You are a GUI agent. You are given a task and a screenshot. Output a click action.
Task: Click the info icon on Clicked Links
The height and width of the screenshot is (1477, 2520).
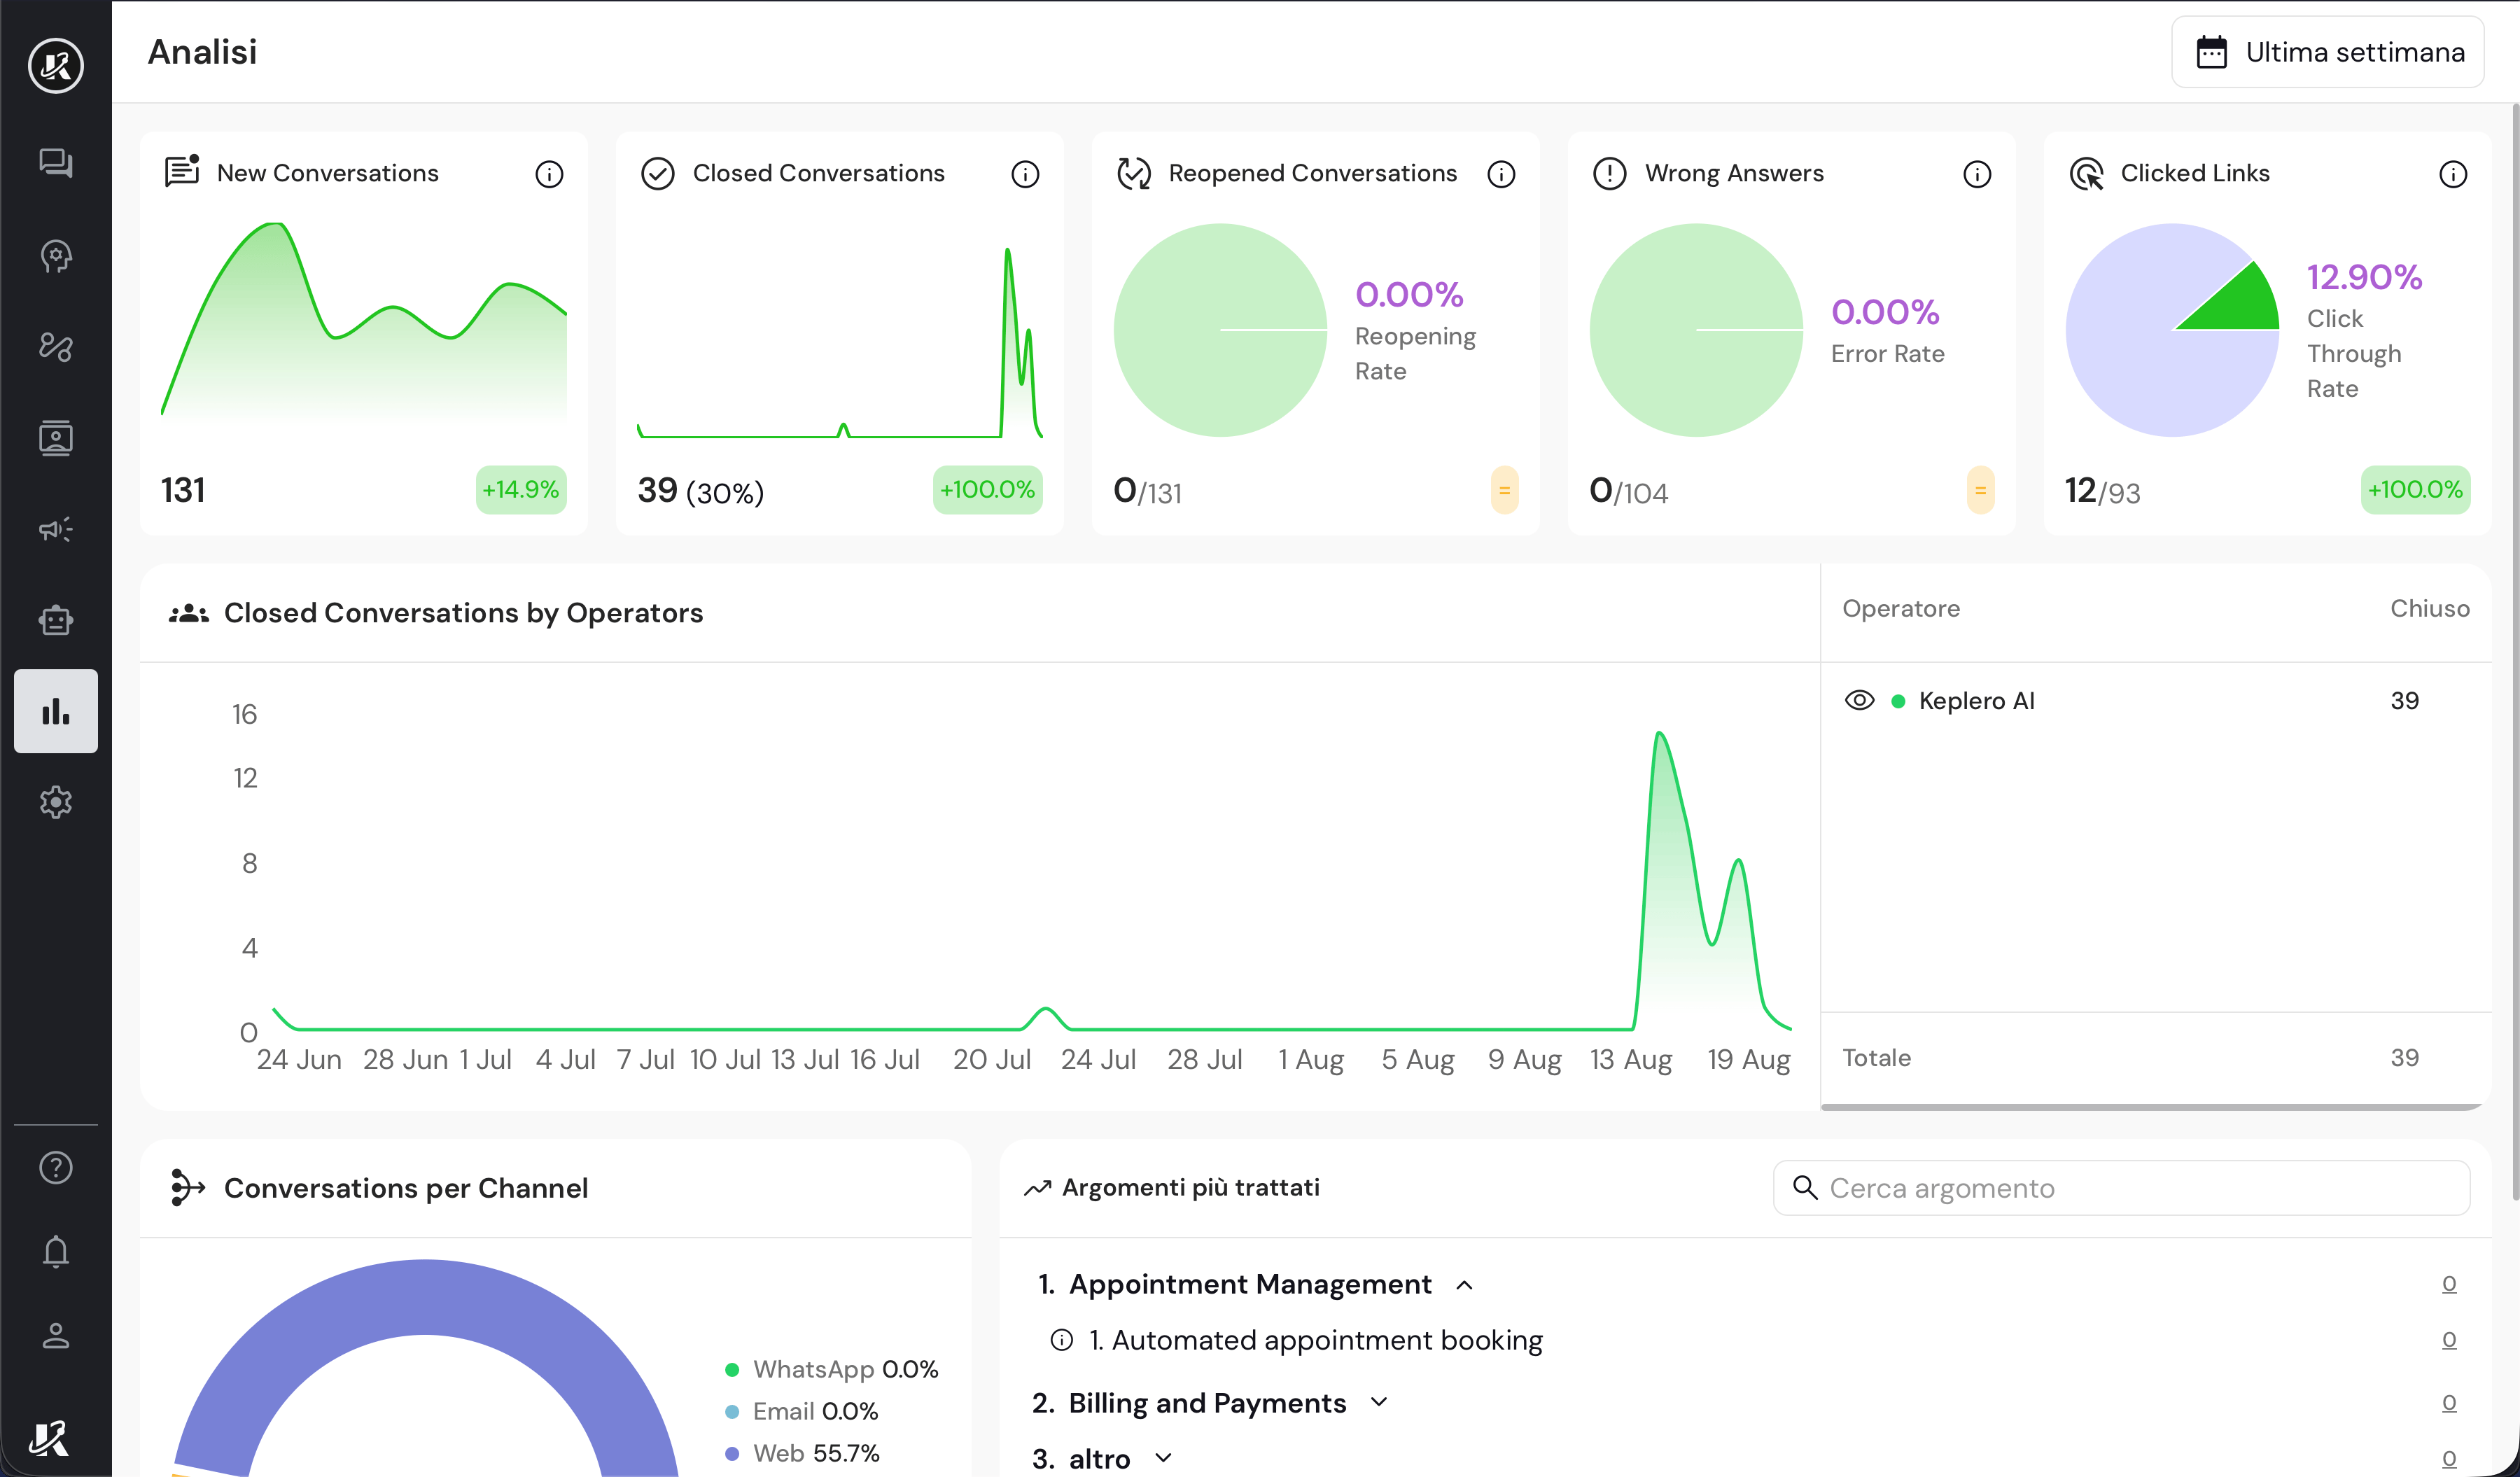pos(2453,174)
